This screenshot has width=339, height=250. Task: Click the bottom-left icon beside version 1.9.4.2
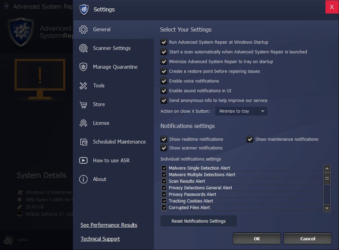point(9,240)
